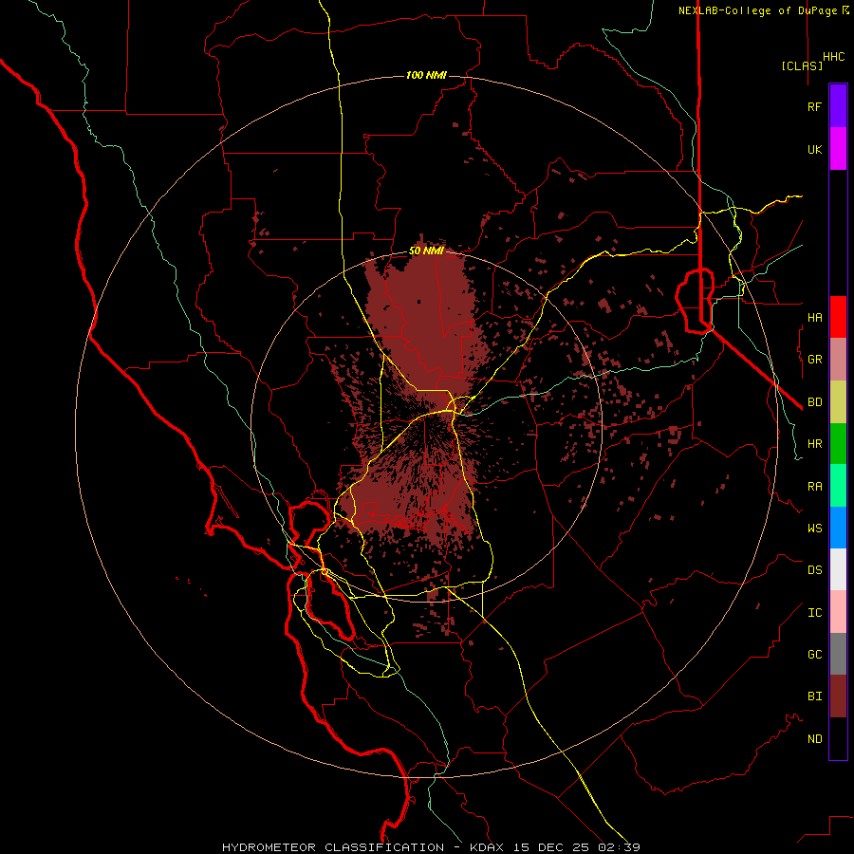Click the RA legend label
The image size is (854, 854).
(x=814, y=487)
